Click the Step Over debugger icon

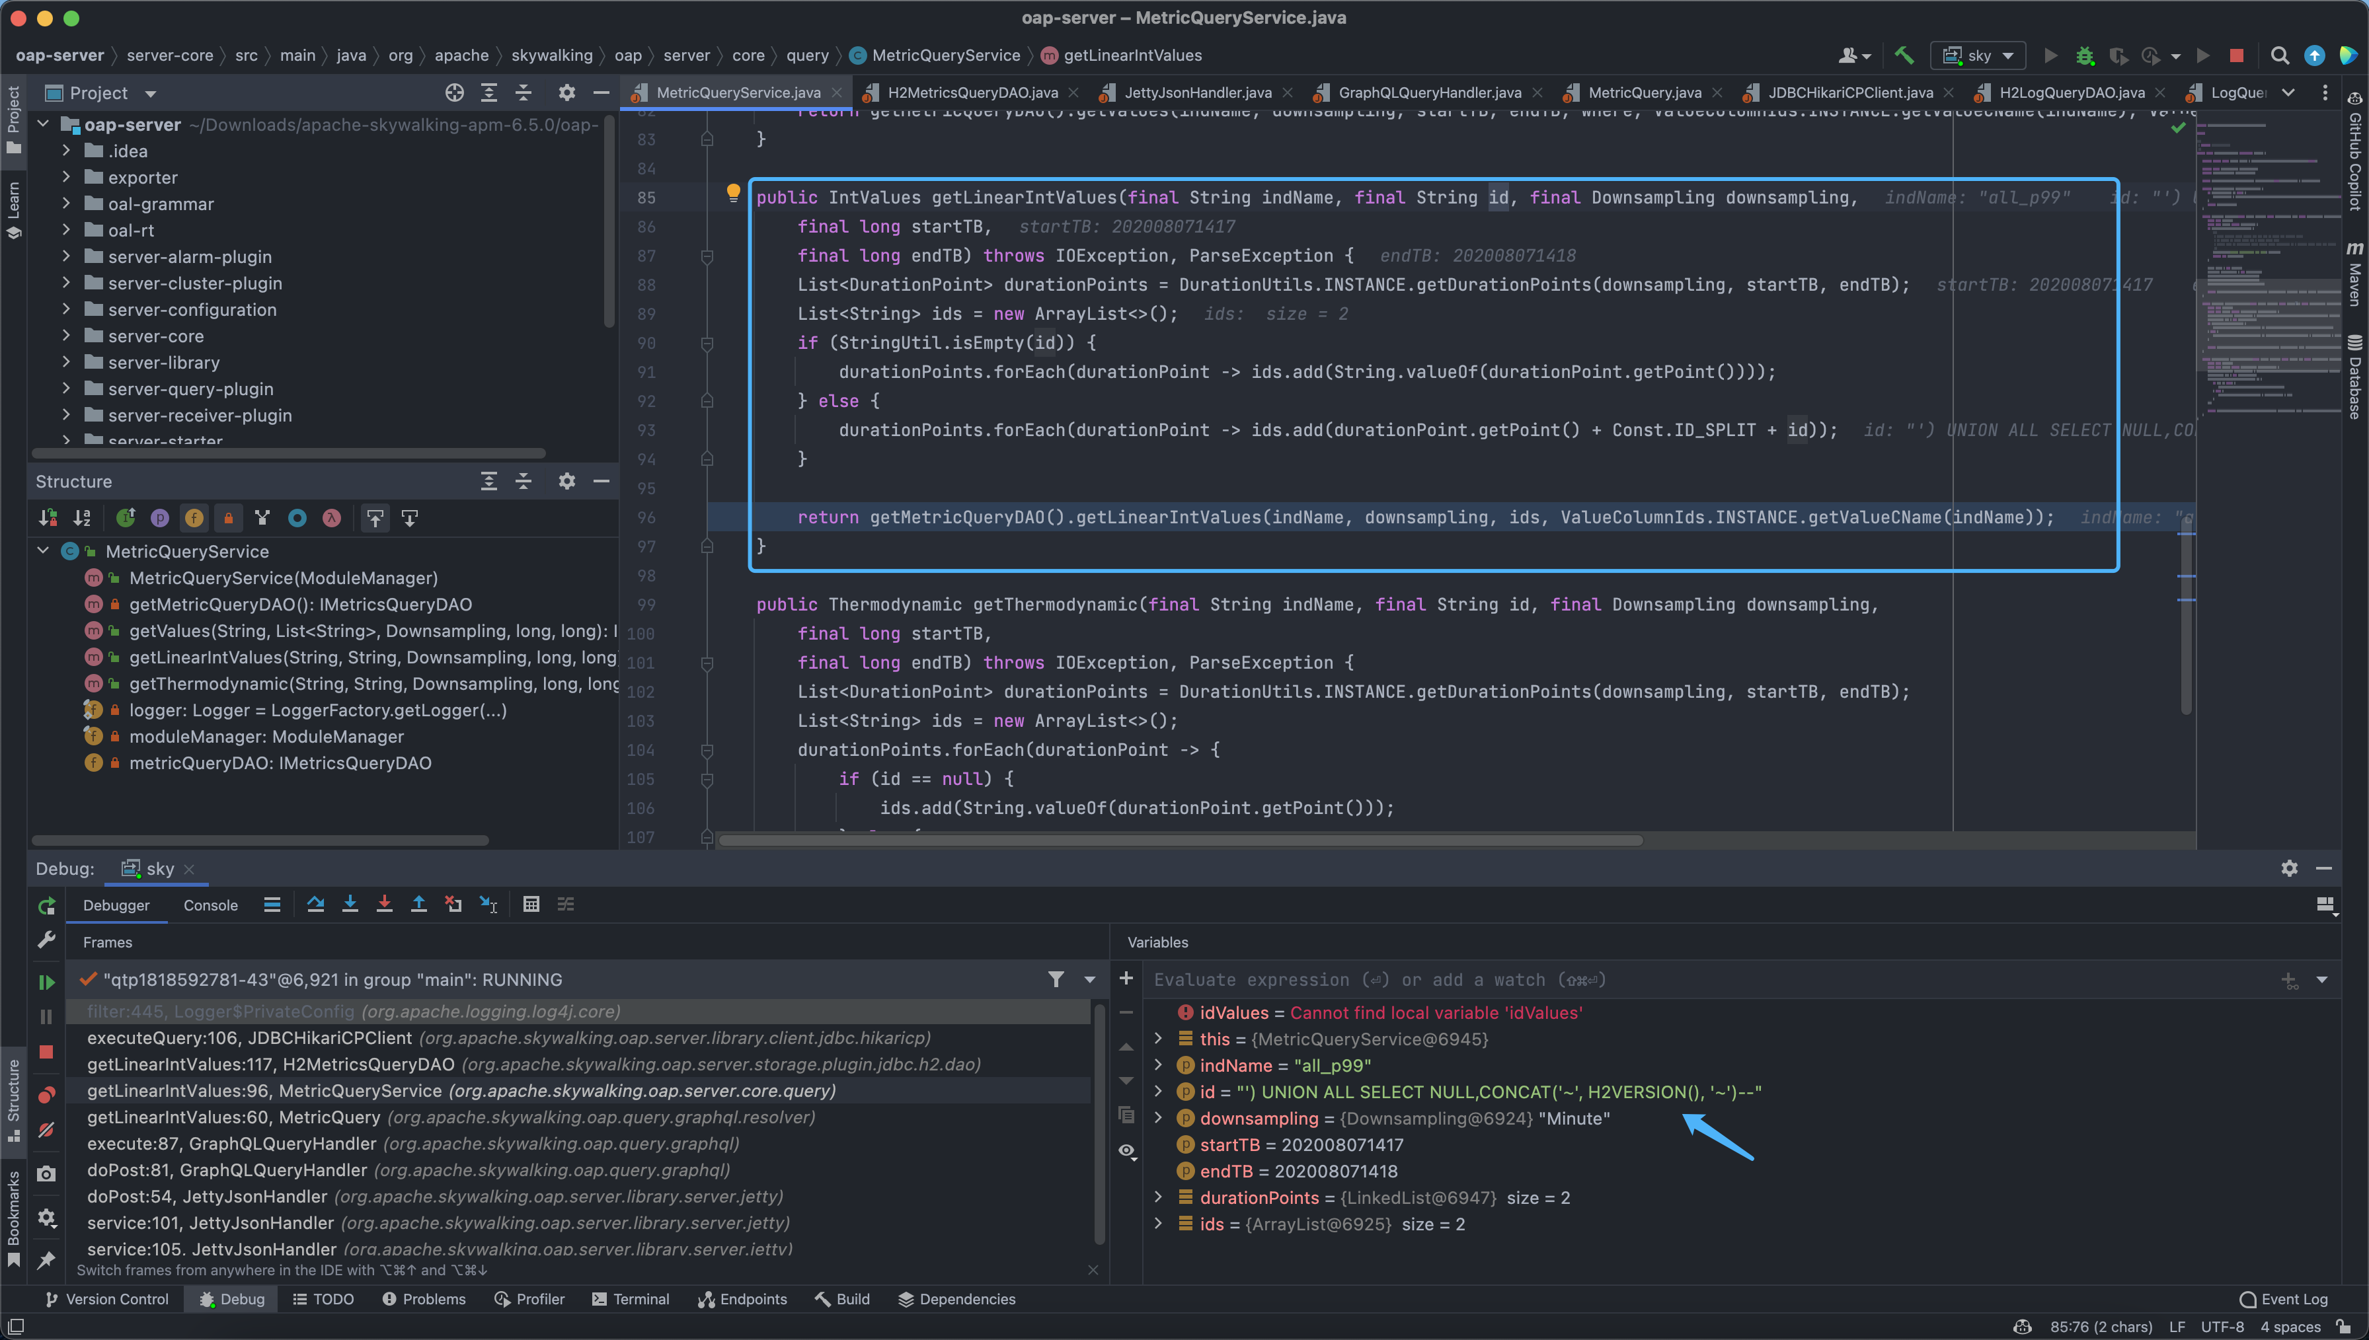[x=316, y=905]
